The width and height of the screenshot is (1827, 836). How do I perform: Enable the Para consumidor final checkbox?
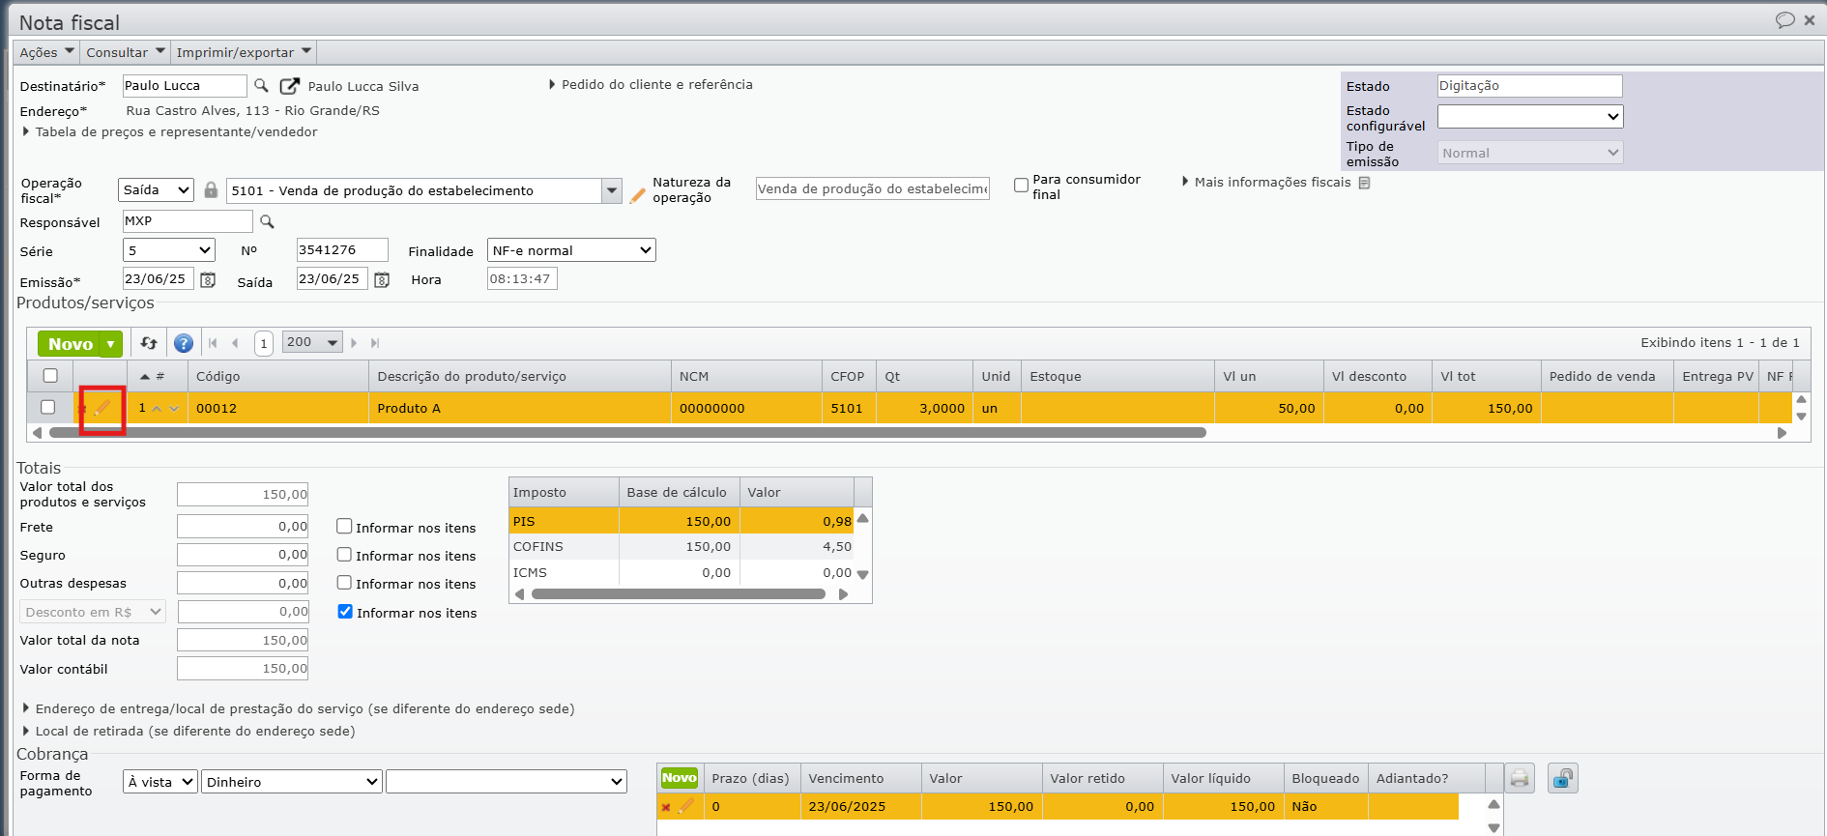click(x=1021, y=185)
